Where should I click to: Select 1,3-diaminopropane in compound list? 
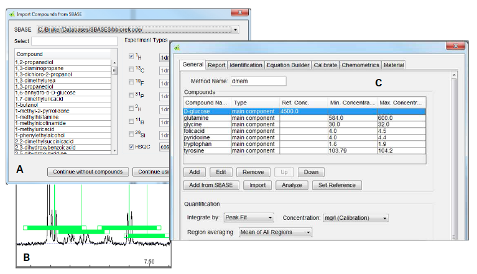63,68
